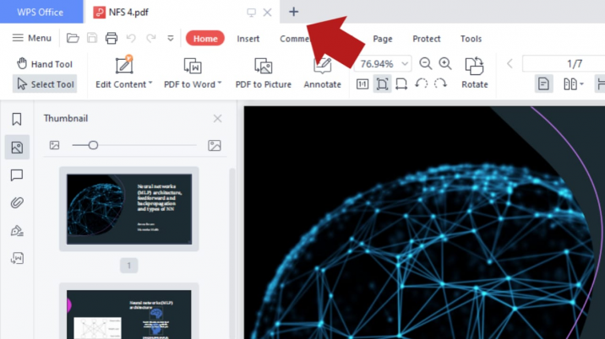Viewport: 605px width, 339px height.
Task: Toggle the Fit Page view icon
Action: (x=382, y=84)
